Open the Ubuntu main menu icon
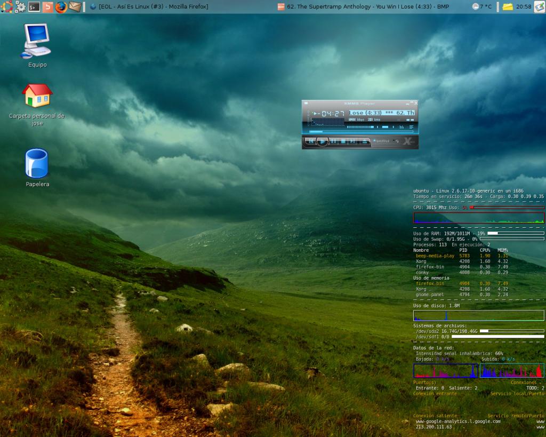Viewport: 546px width, 437px height. 6,6
